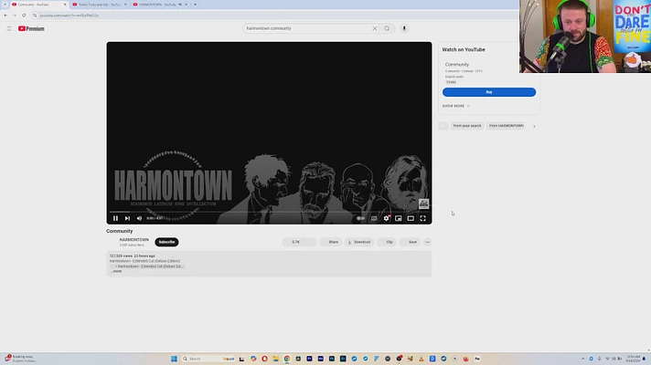Screen dimensions: 651x365
Task: Reload the current page
Action: 24,16
